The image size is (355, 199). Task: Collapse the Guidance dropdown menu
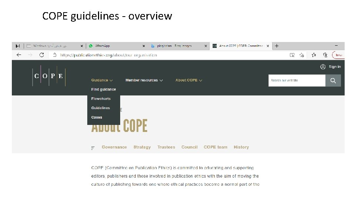click(x=102, y=80)
